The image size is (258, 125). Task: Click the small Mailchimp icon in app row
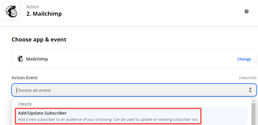click(x=20, y=59)
